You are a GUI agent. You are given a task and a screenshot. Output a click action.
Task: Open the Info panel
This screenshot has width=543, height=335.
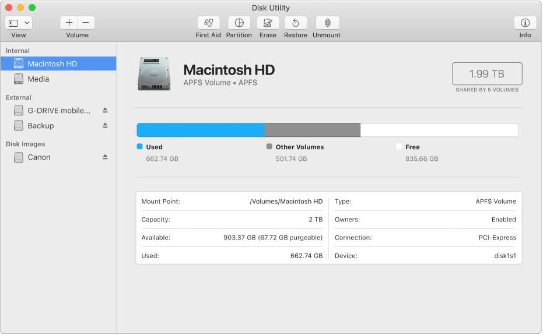click(x=525, y=23)
